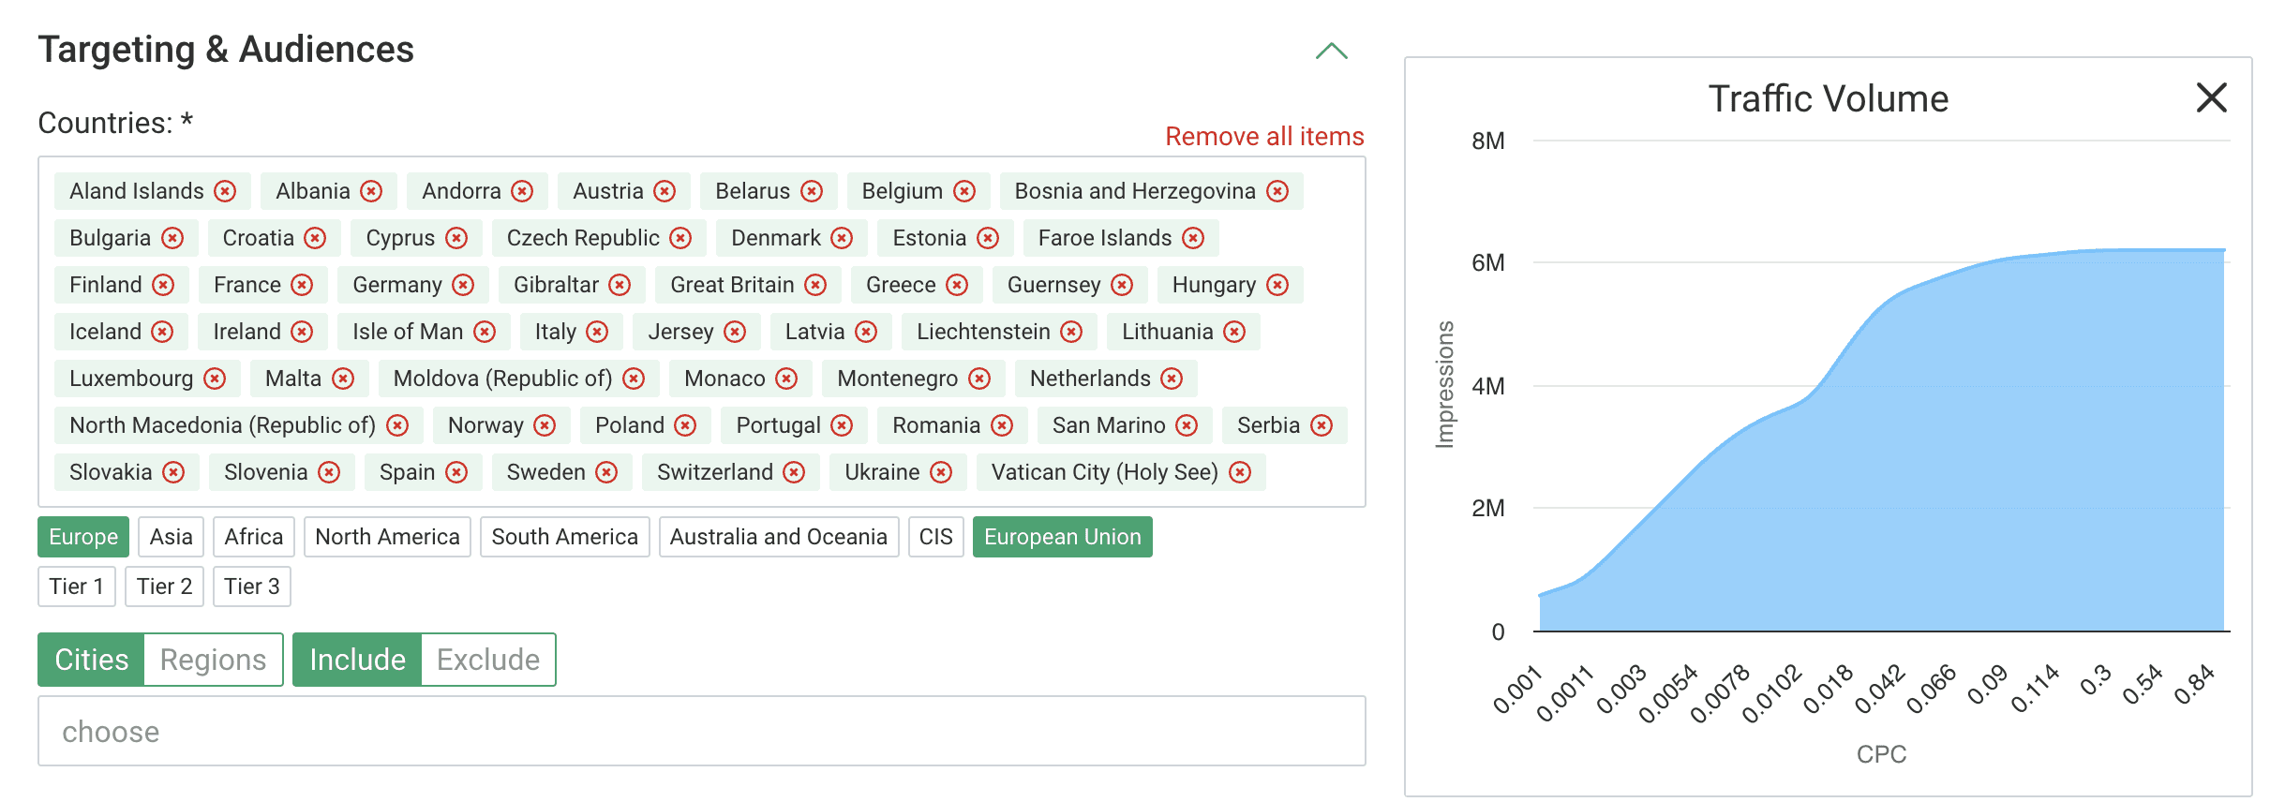
Task: Switch to the Regions tab
Action: [x=213, y=660]
